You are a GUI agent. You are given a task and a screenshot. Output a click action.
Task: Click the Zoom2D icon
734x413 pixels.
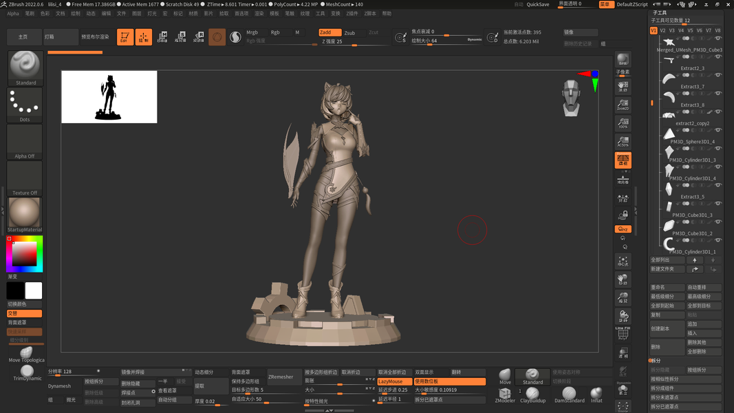point(623,105)
